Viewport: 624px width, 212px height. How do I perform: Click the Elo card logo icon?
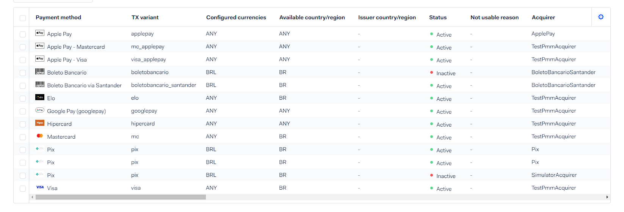(x=40, y=97)
